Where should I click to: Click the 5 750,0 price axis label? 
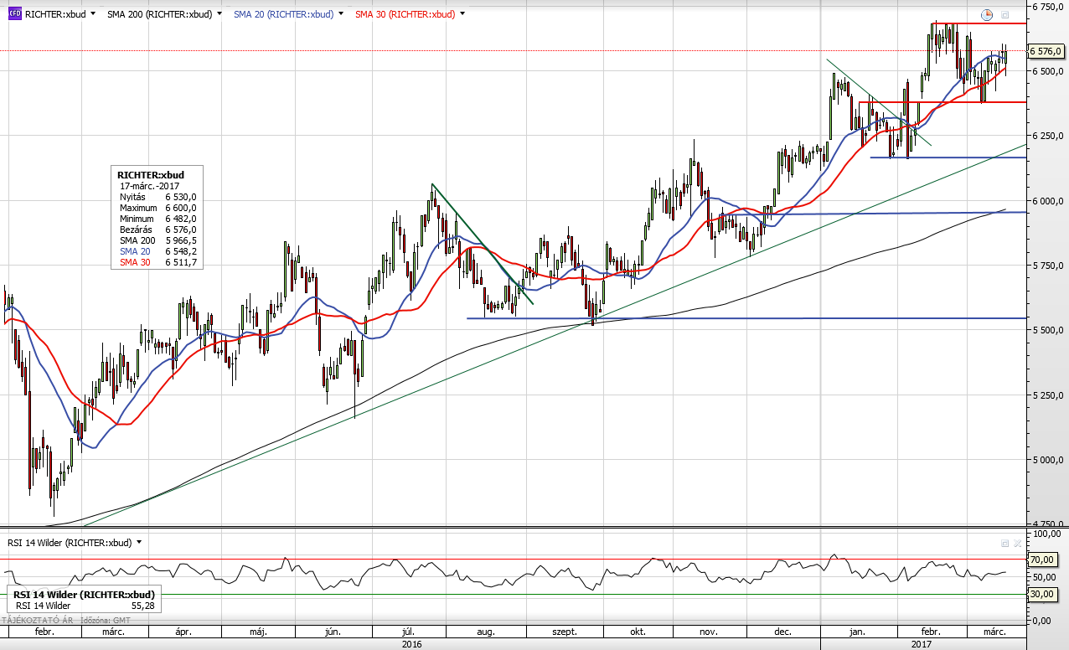coord(1048,266)
